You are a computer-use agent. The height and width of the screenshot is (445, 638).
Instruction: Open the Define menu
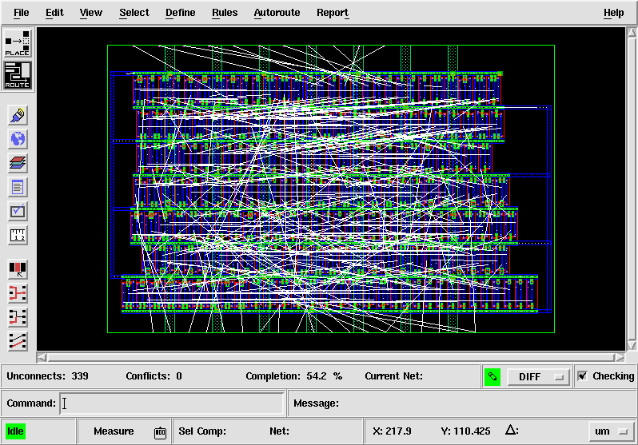180,13
